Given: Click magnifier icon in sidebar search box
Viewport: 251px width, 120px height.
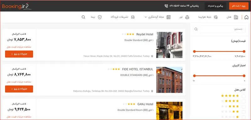Looking at the screenshot, I should [196, 29].
